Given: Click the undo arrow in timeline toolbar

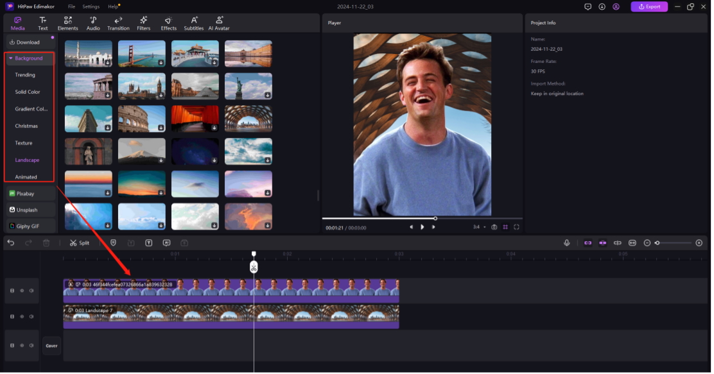Looking at the screenshot, I should click(x=11, y=243).
